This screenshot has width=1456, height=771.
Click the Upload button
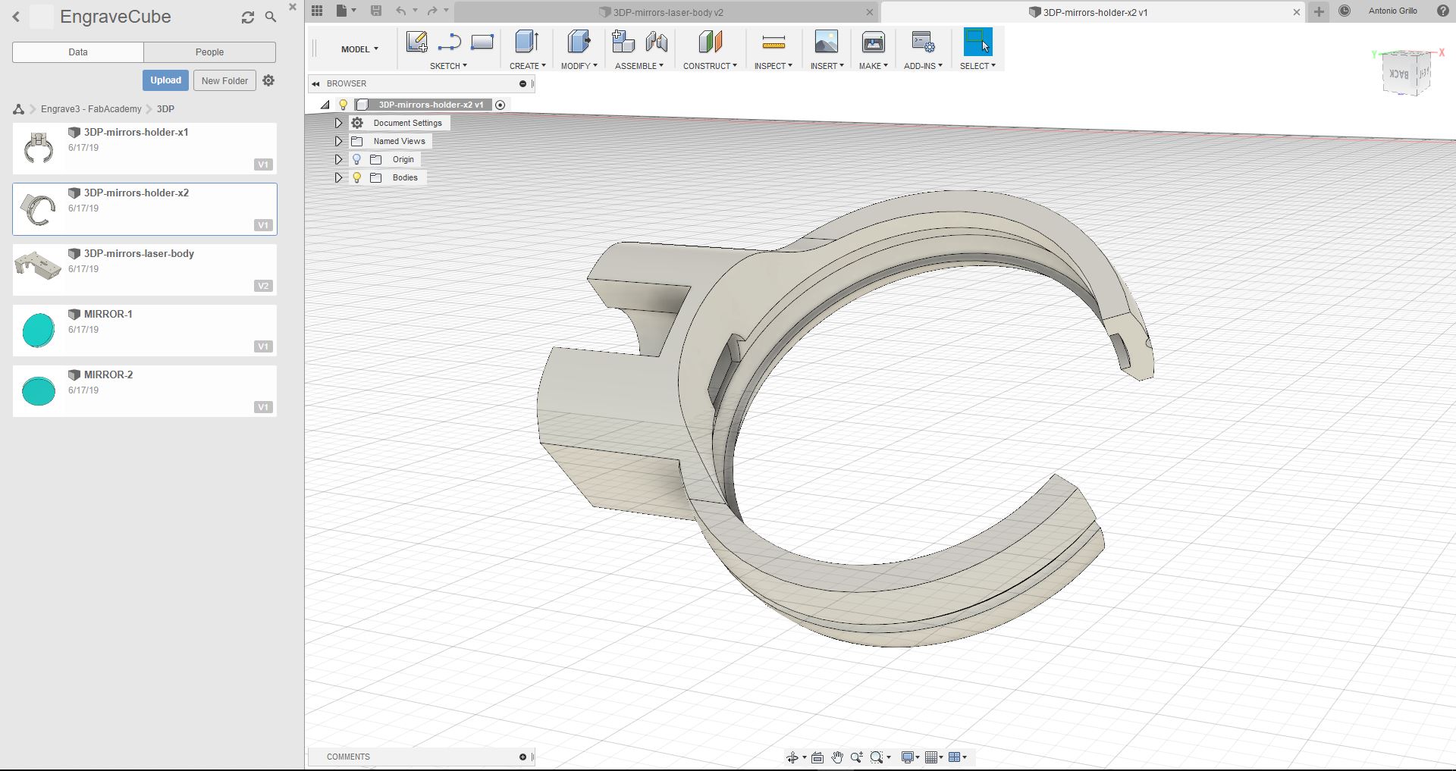click(165, 80)
